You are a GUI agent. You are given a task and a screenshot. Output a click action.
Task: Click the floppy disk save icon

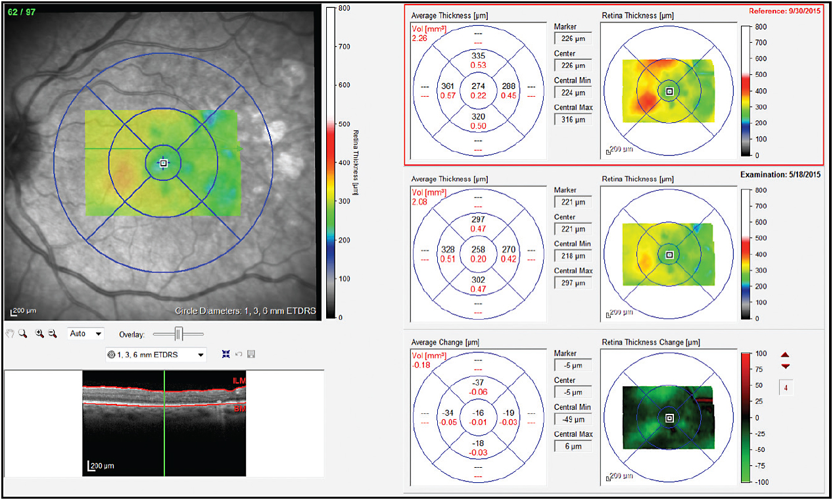tap(250, 354)
